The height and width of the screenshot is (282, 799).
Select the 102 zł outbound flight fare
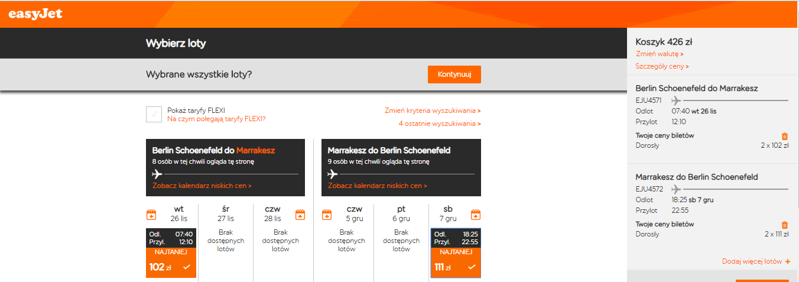(x=171, y=267)
